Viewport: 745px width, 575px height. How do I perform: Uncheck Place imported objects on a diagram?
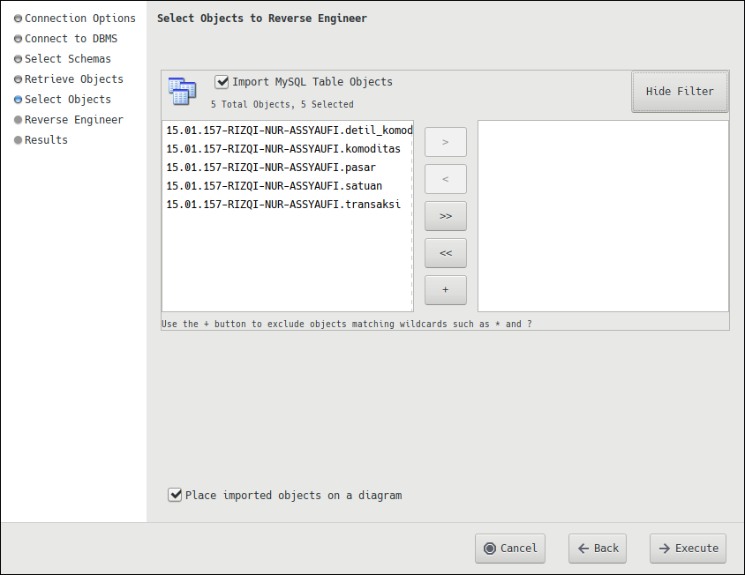(175, 496)
